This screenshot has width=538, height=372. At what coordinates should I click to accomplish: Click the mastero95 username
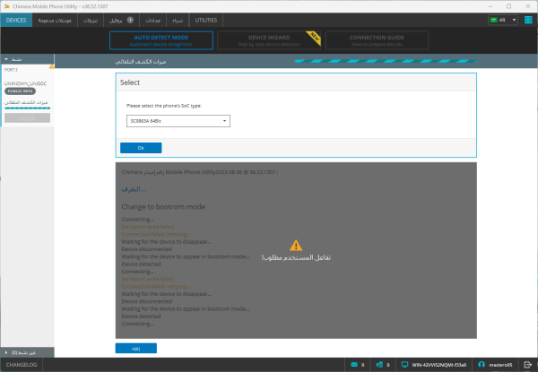pos(500,365)
